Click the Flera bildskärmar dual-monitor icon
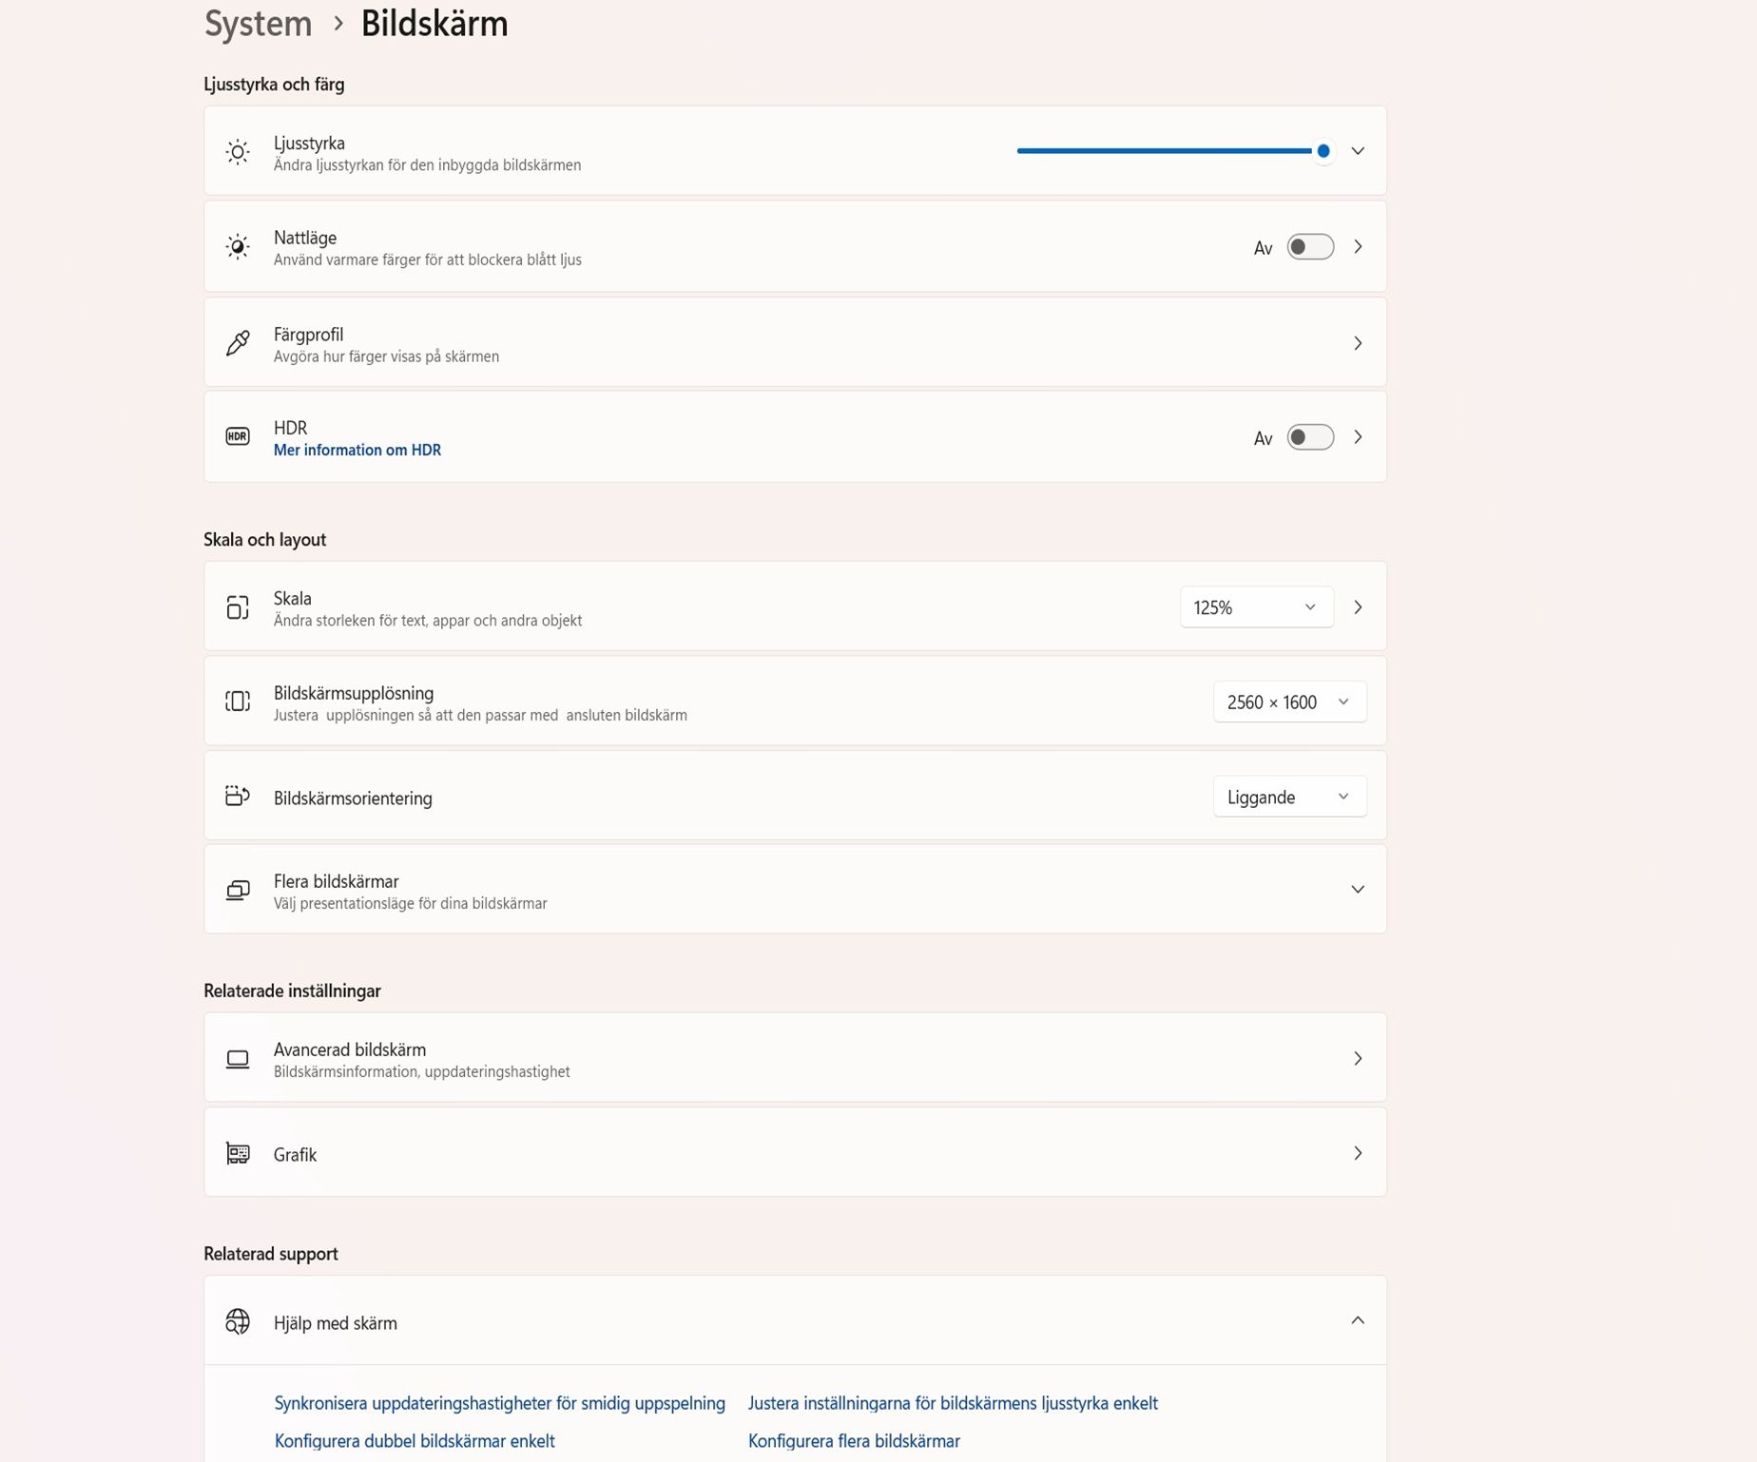Image resolution: width=1757 pixels, height=1462 pixels. (237, 890)
